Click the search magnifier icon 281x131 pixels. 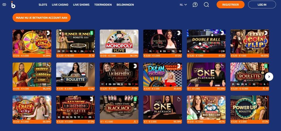tap(206, 5)
